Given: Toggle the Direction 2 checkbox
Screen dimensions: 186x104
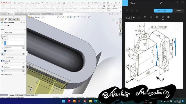Looking at the screenshot, I should 2,61.
